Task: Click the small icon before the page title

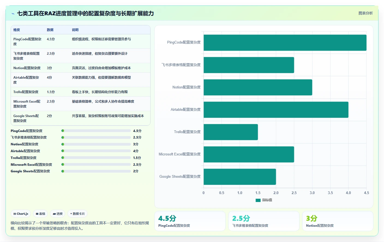Action: (x=13, y=14)
